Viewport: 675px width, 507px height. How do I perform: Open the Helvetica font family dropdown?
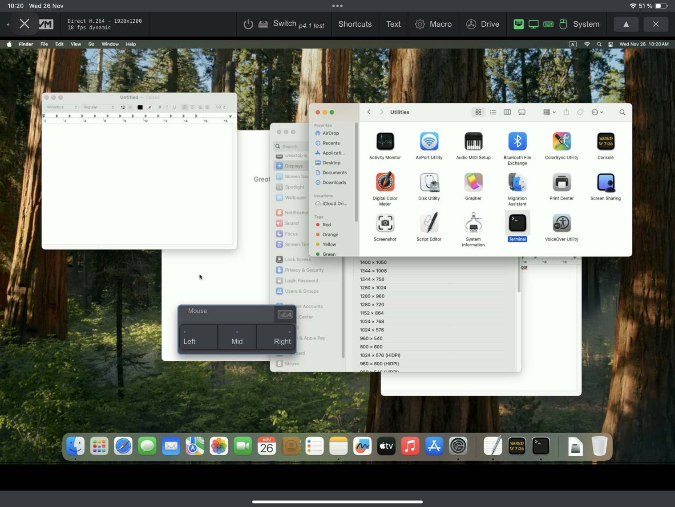coord(61,107)
